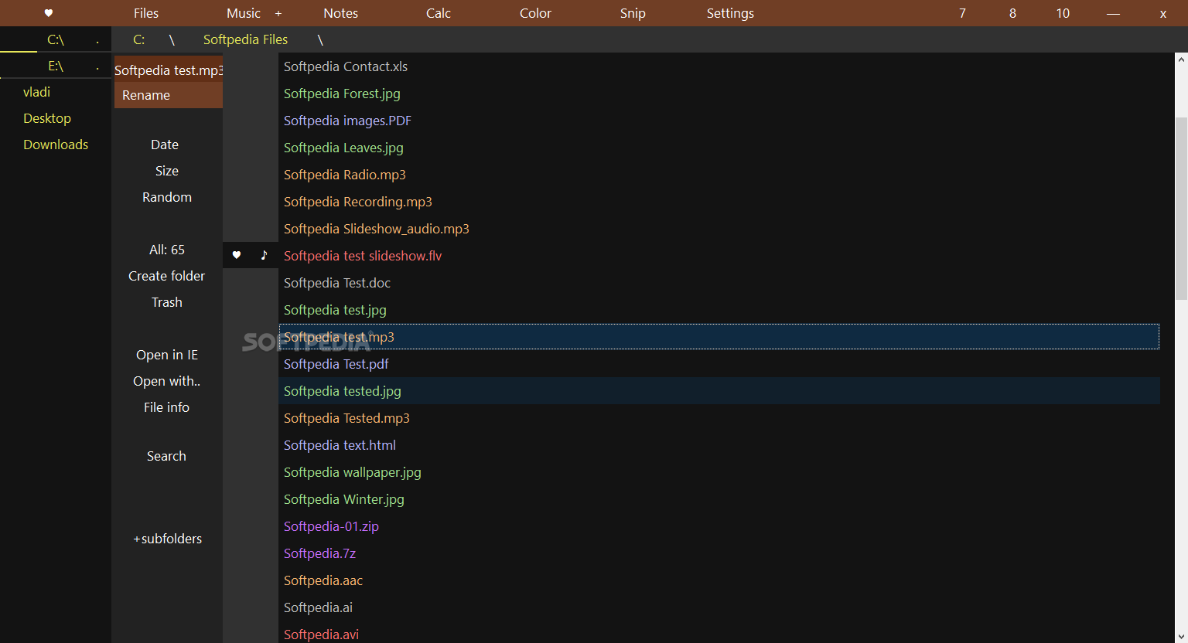Select Softpedia.7z

point(319,553)
